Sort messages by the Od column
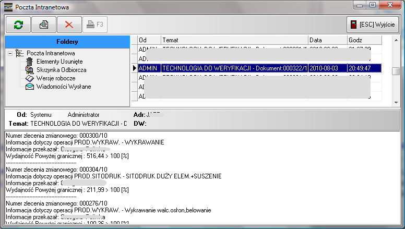 (149, 40)
